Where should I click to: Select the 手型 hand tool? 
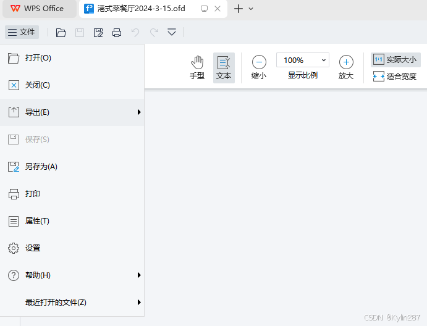point(197,68)
